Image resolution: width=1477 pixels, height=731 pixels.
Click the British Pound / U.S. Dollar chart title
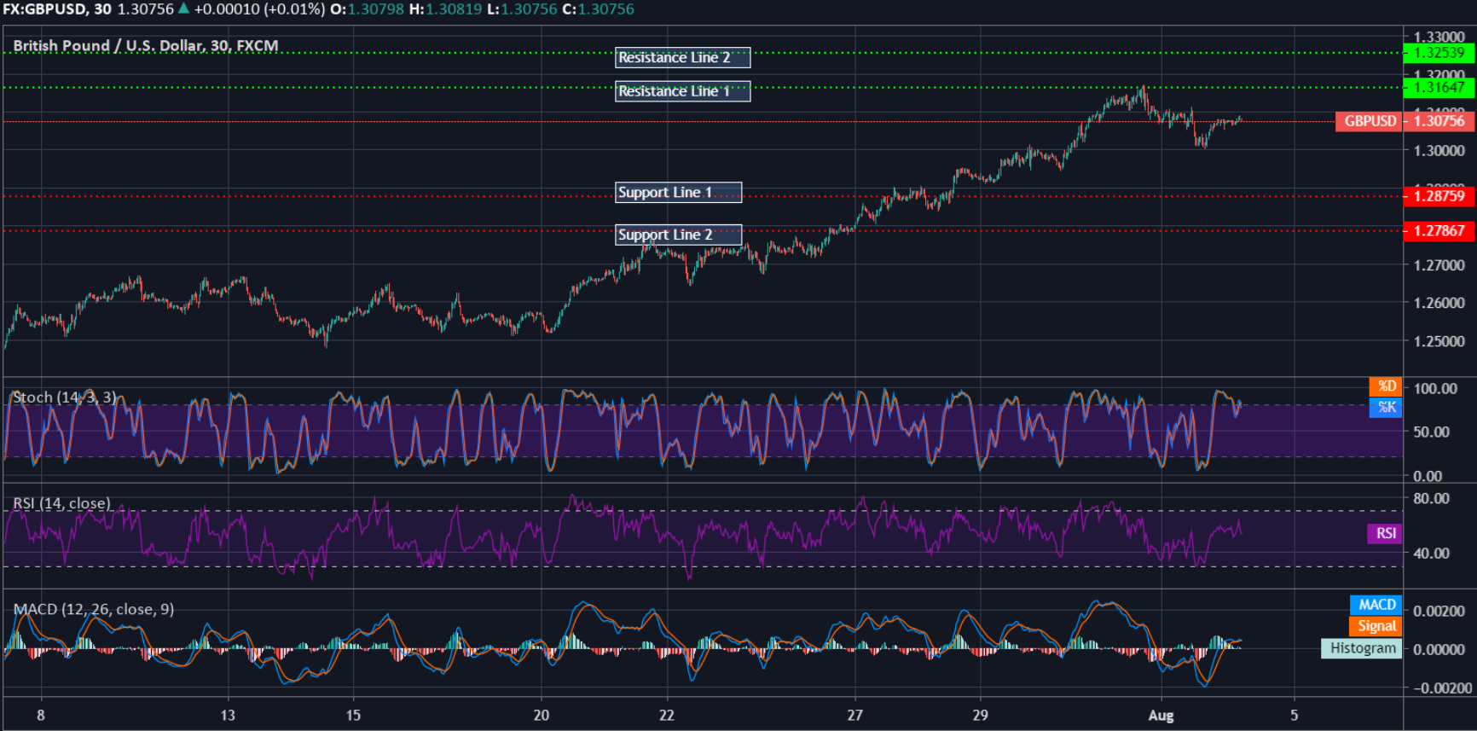146,46
